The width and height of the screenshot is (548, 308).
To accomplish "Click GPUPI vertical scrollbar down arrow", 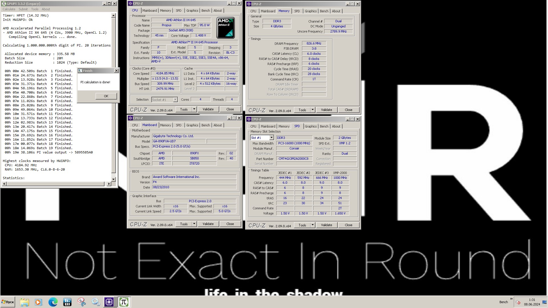I will (x=113, y=179).
